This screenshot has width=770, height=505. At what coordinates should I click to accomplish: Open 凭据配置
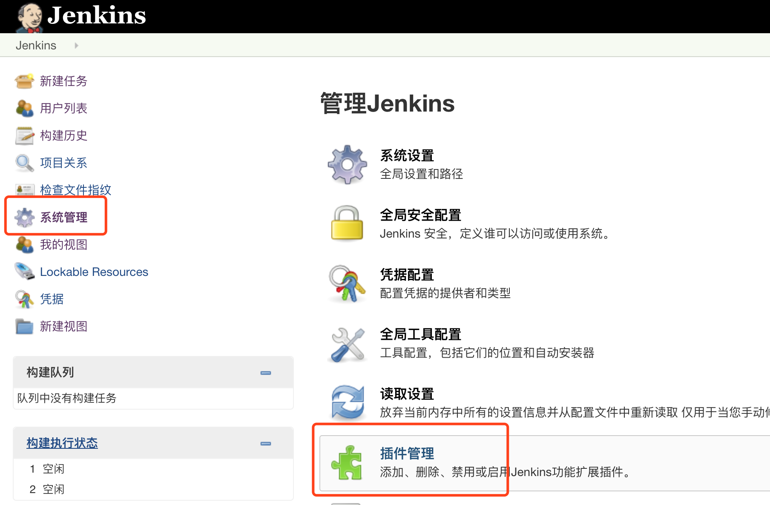click(407, 275)
